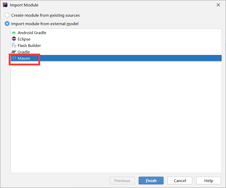Image resolution: width=226 pixels, height=188 pixels.
Task: Click empty area of the model list
Action: 116,116
